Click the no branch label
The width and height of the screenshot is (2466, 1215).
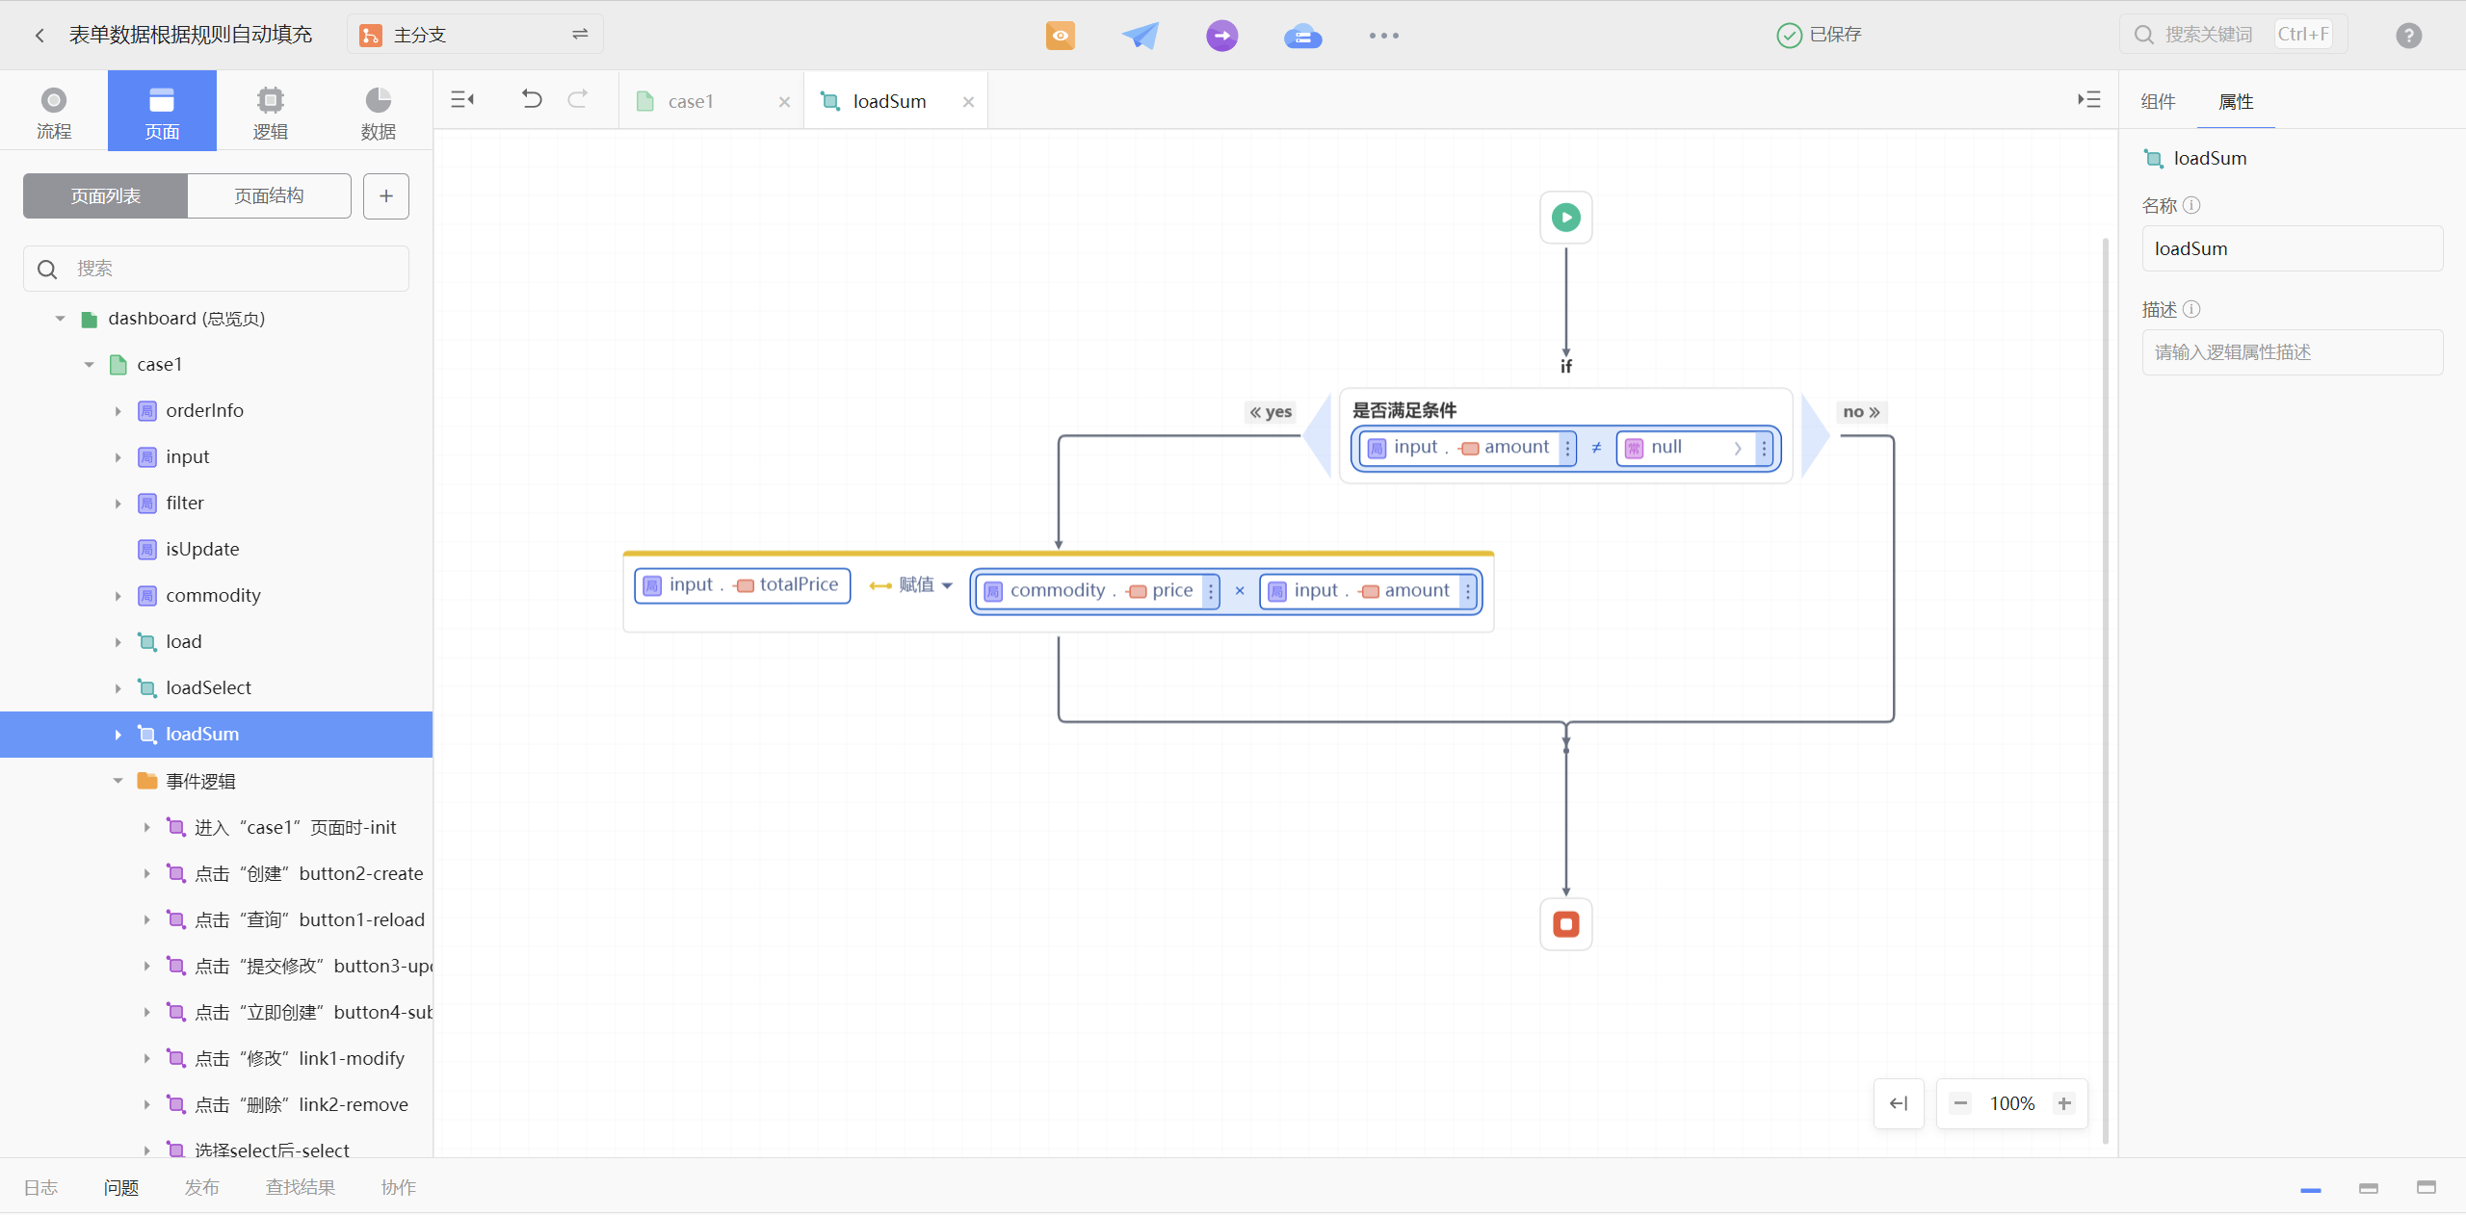[1861, 412]
